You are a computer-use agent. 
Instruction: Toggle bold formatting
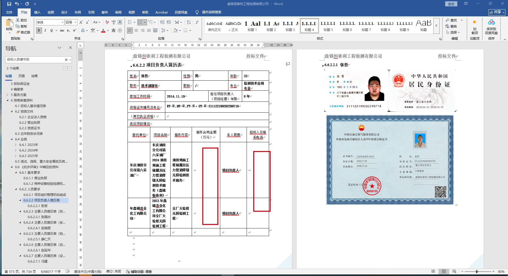click(39, 30)
